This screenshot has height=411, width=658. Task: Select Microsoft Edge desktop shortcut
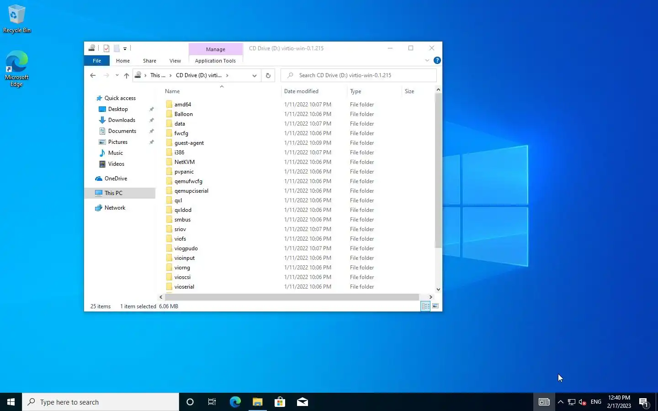pyautogui.click(x=17, y=68)
